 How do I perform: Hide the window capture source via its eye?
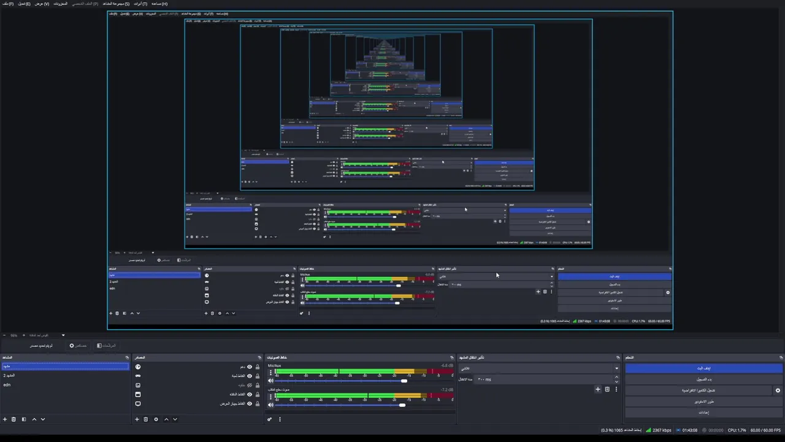click(250, 394)
